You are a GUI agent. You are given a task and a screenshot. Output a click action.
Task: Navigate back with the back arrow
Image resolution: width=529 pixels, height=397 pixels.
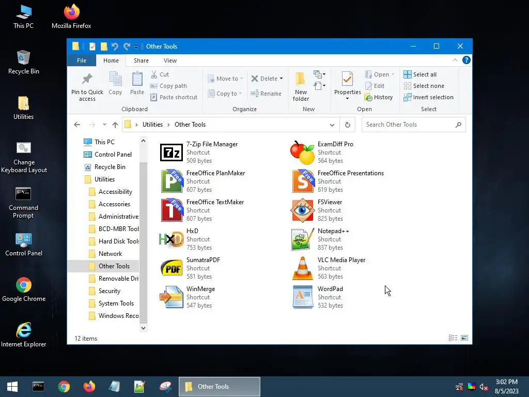point(77,125)
